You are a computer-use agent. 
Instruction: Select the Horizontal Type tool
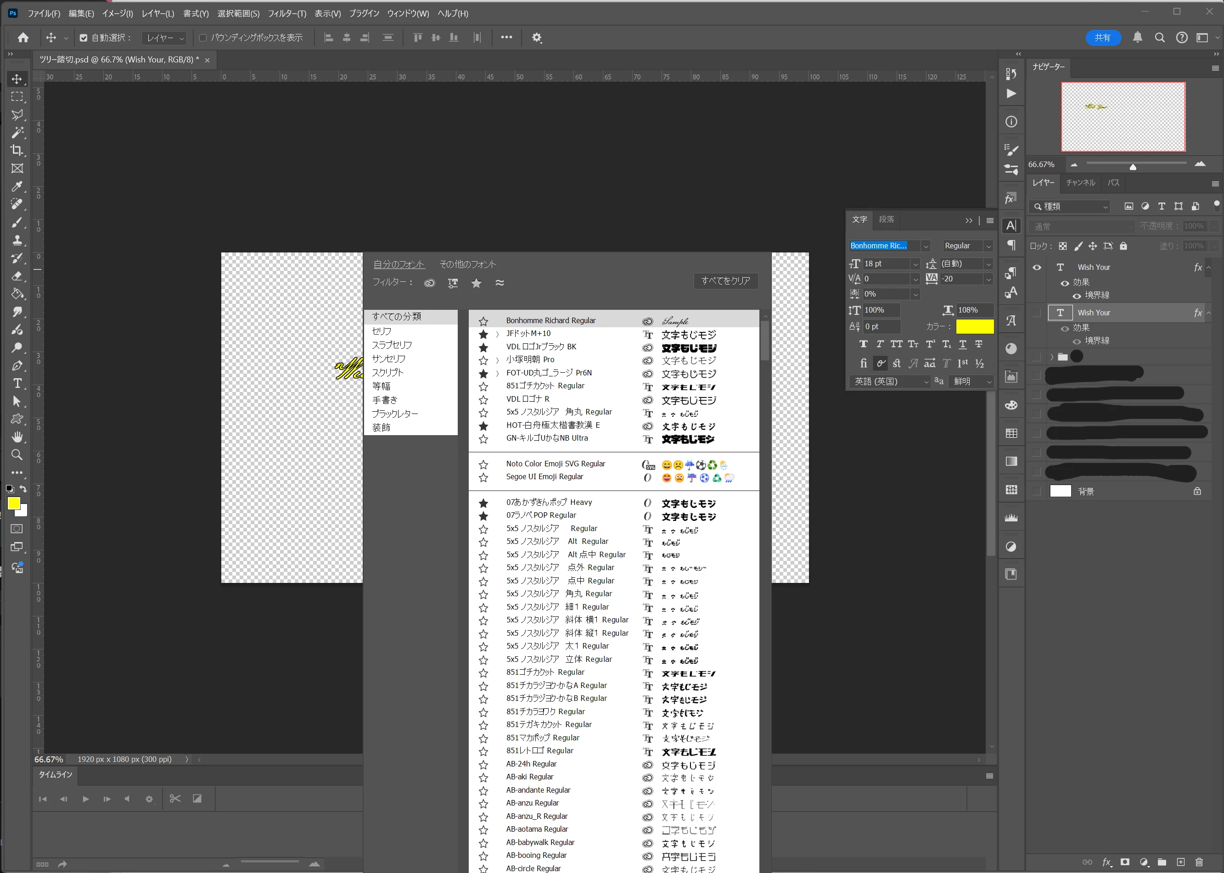click(17, 383)
